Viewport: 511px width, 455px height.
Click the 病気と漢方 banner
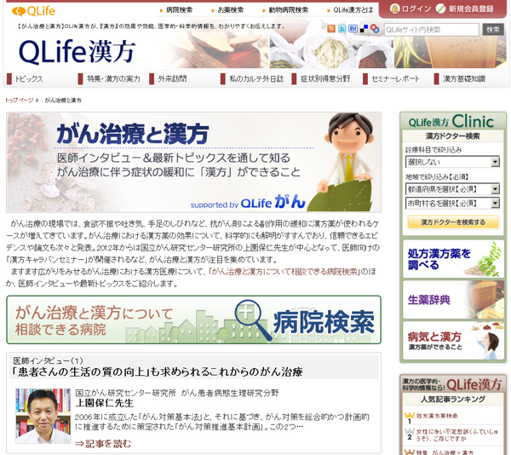click(453, 341)
